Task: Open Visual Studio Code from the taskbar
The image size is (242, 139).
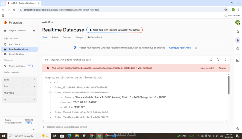Action: click(x=114, y=136)
